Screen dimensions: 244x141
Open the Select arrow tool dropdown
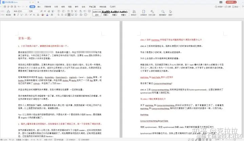coord(170,13)
